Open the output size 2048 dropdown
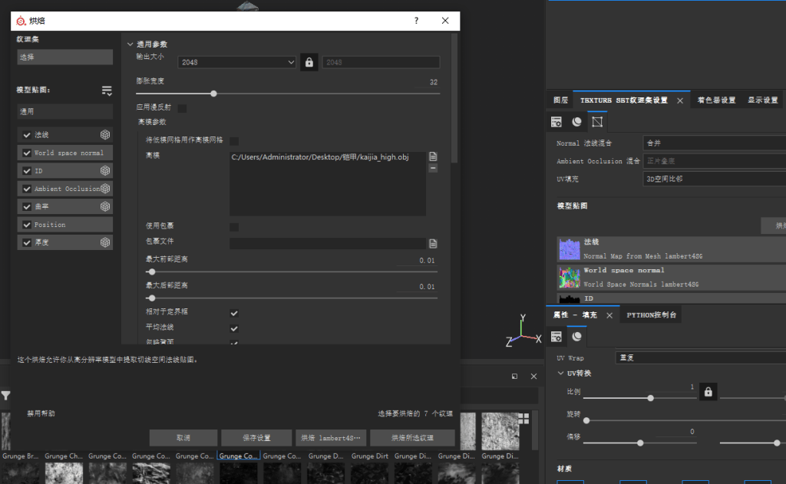Image resolution: width=786 pixels, height=484 pixels. tap(237, 62)
